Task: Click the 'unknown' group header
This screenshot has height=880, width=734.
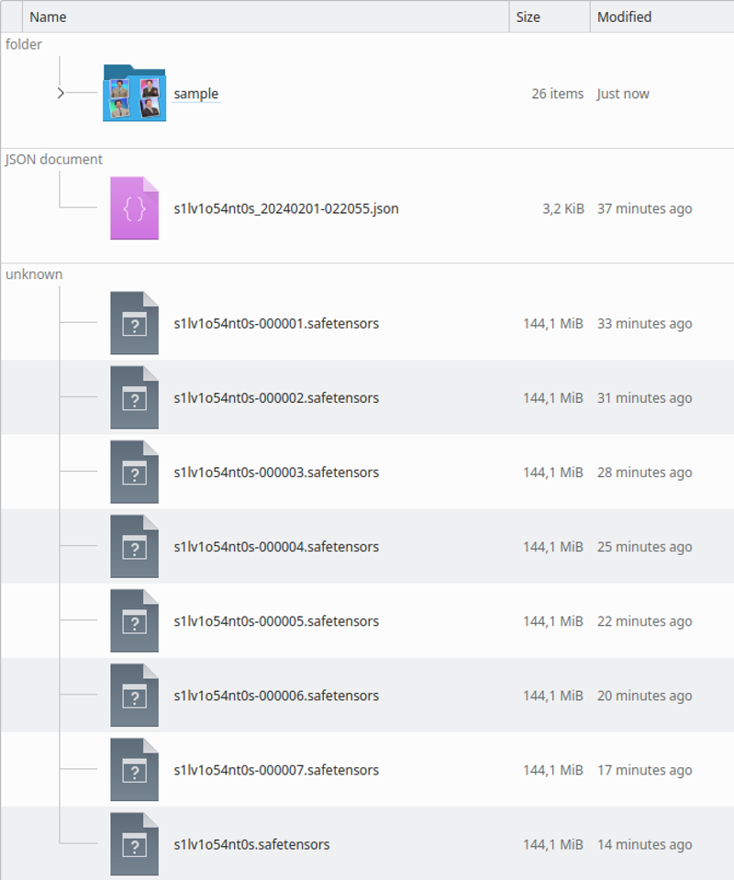Action: tap(34, 274)
